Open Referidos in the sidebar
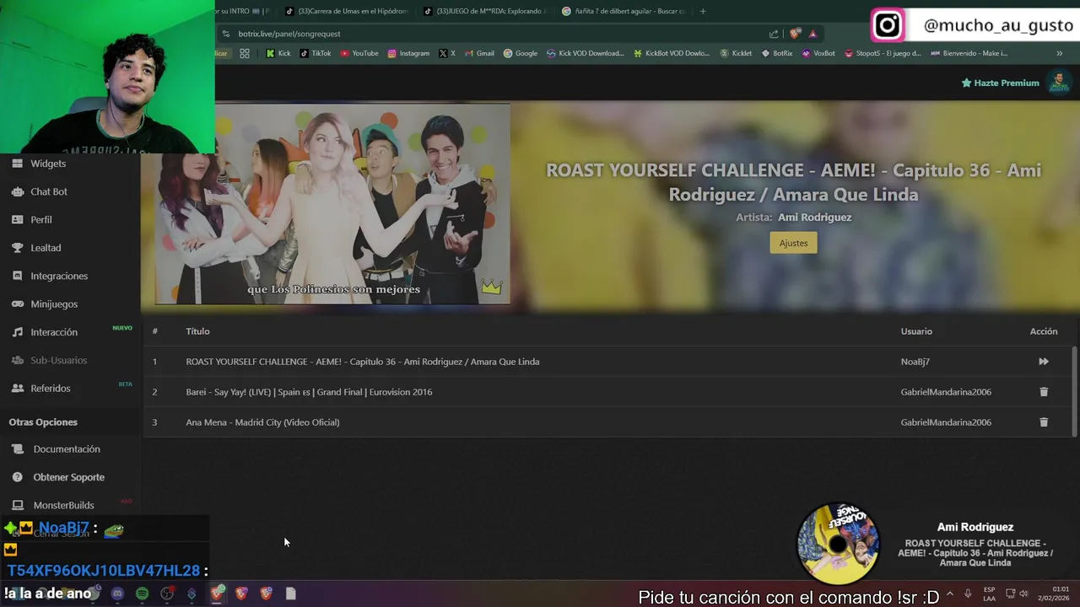 pos(51,389)
